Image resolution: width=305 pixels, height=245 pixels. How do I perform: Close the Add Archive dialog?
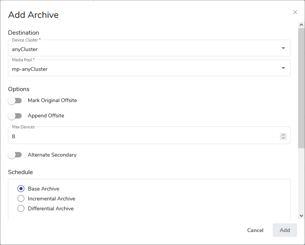pyautogui.click(x=295, y=12)
